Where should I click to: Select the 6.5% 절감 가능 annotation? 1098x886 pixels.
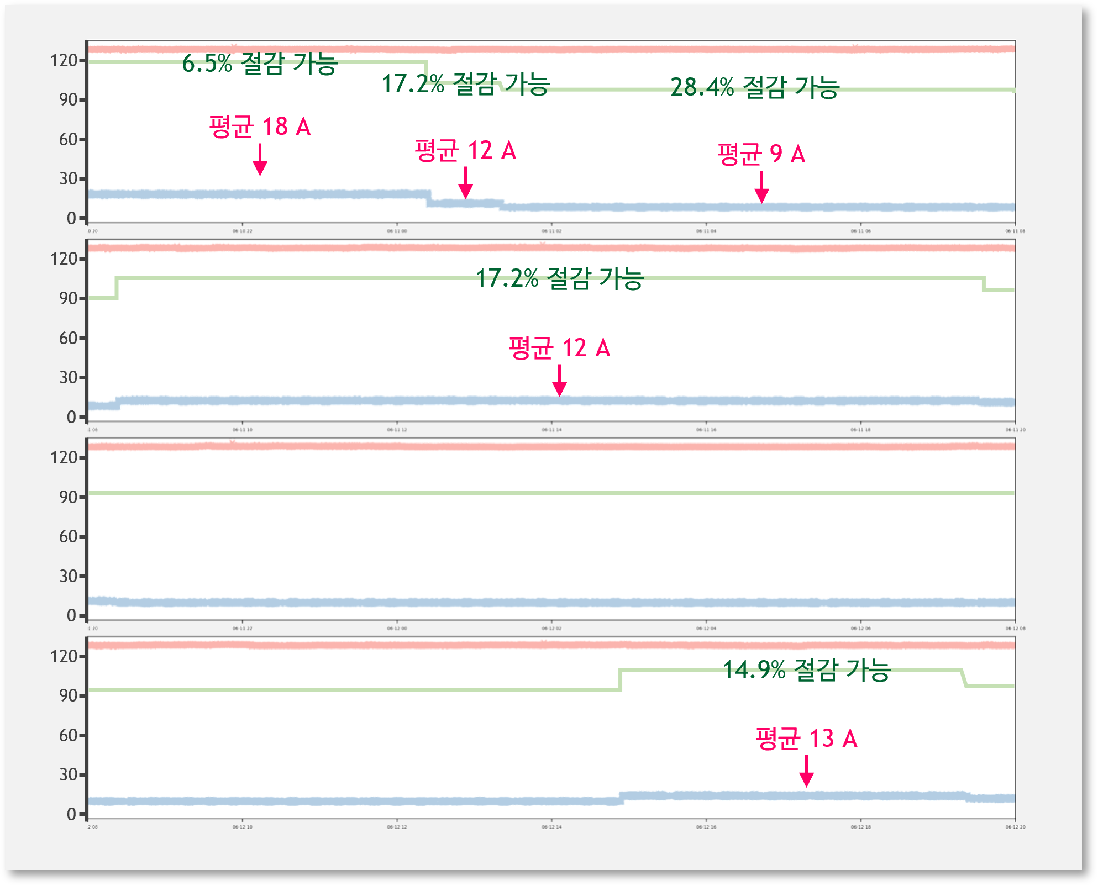tap(260, 63)
